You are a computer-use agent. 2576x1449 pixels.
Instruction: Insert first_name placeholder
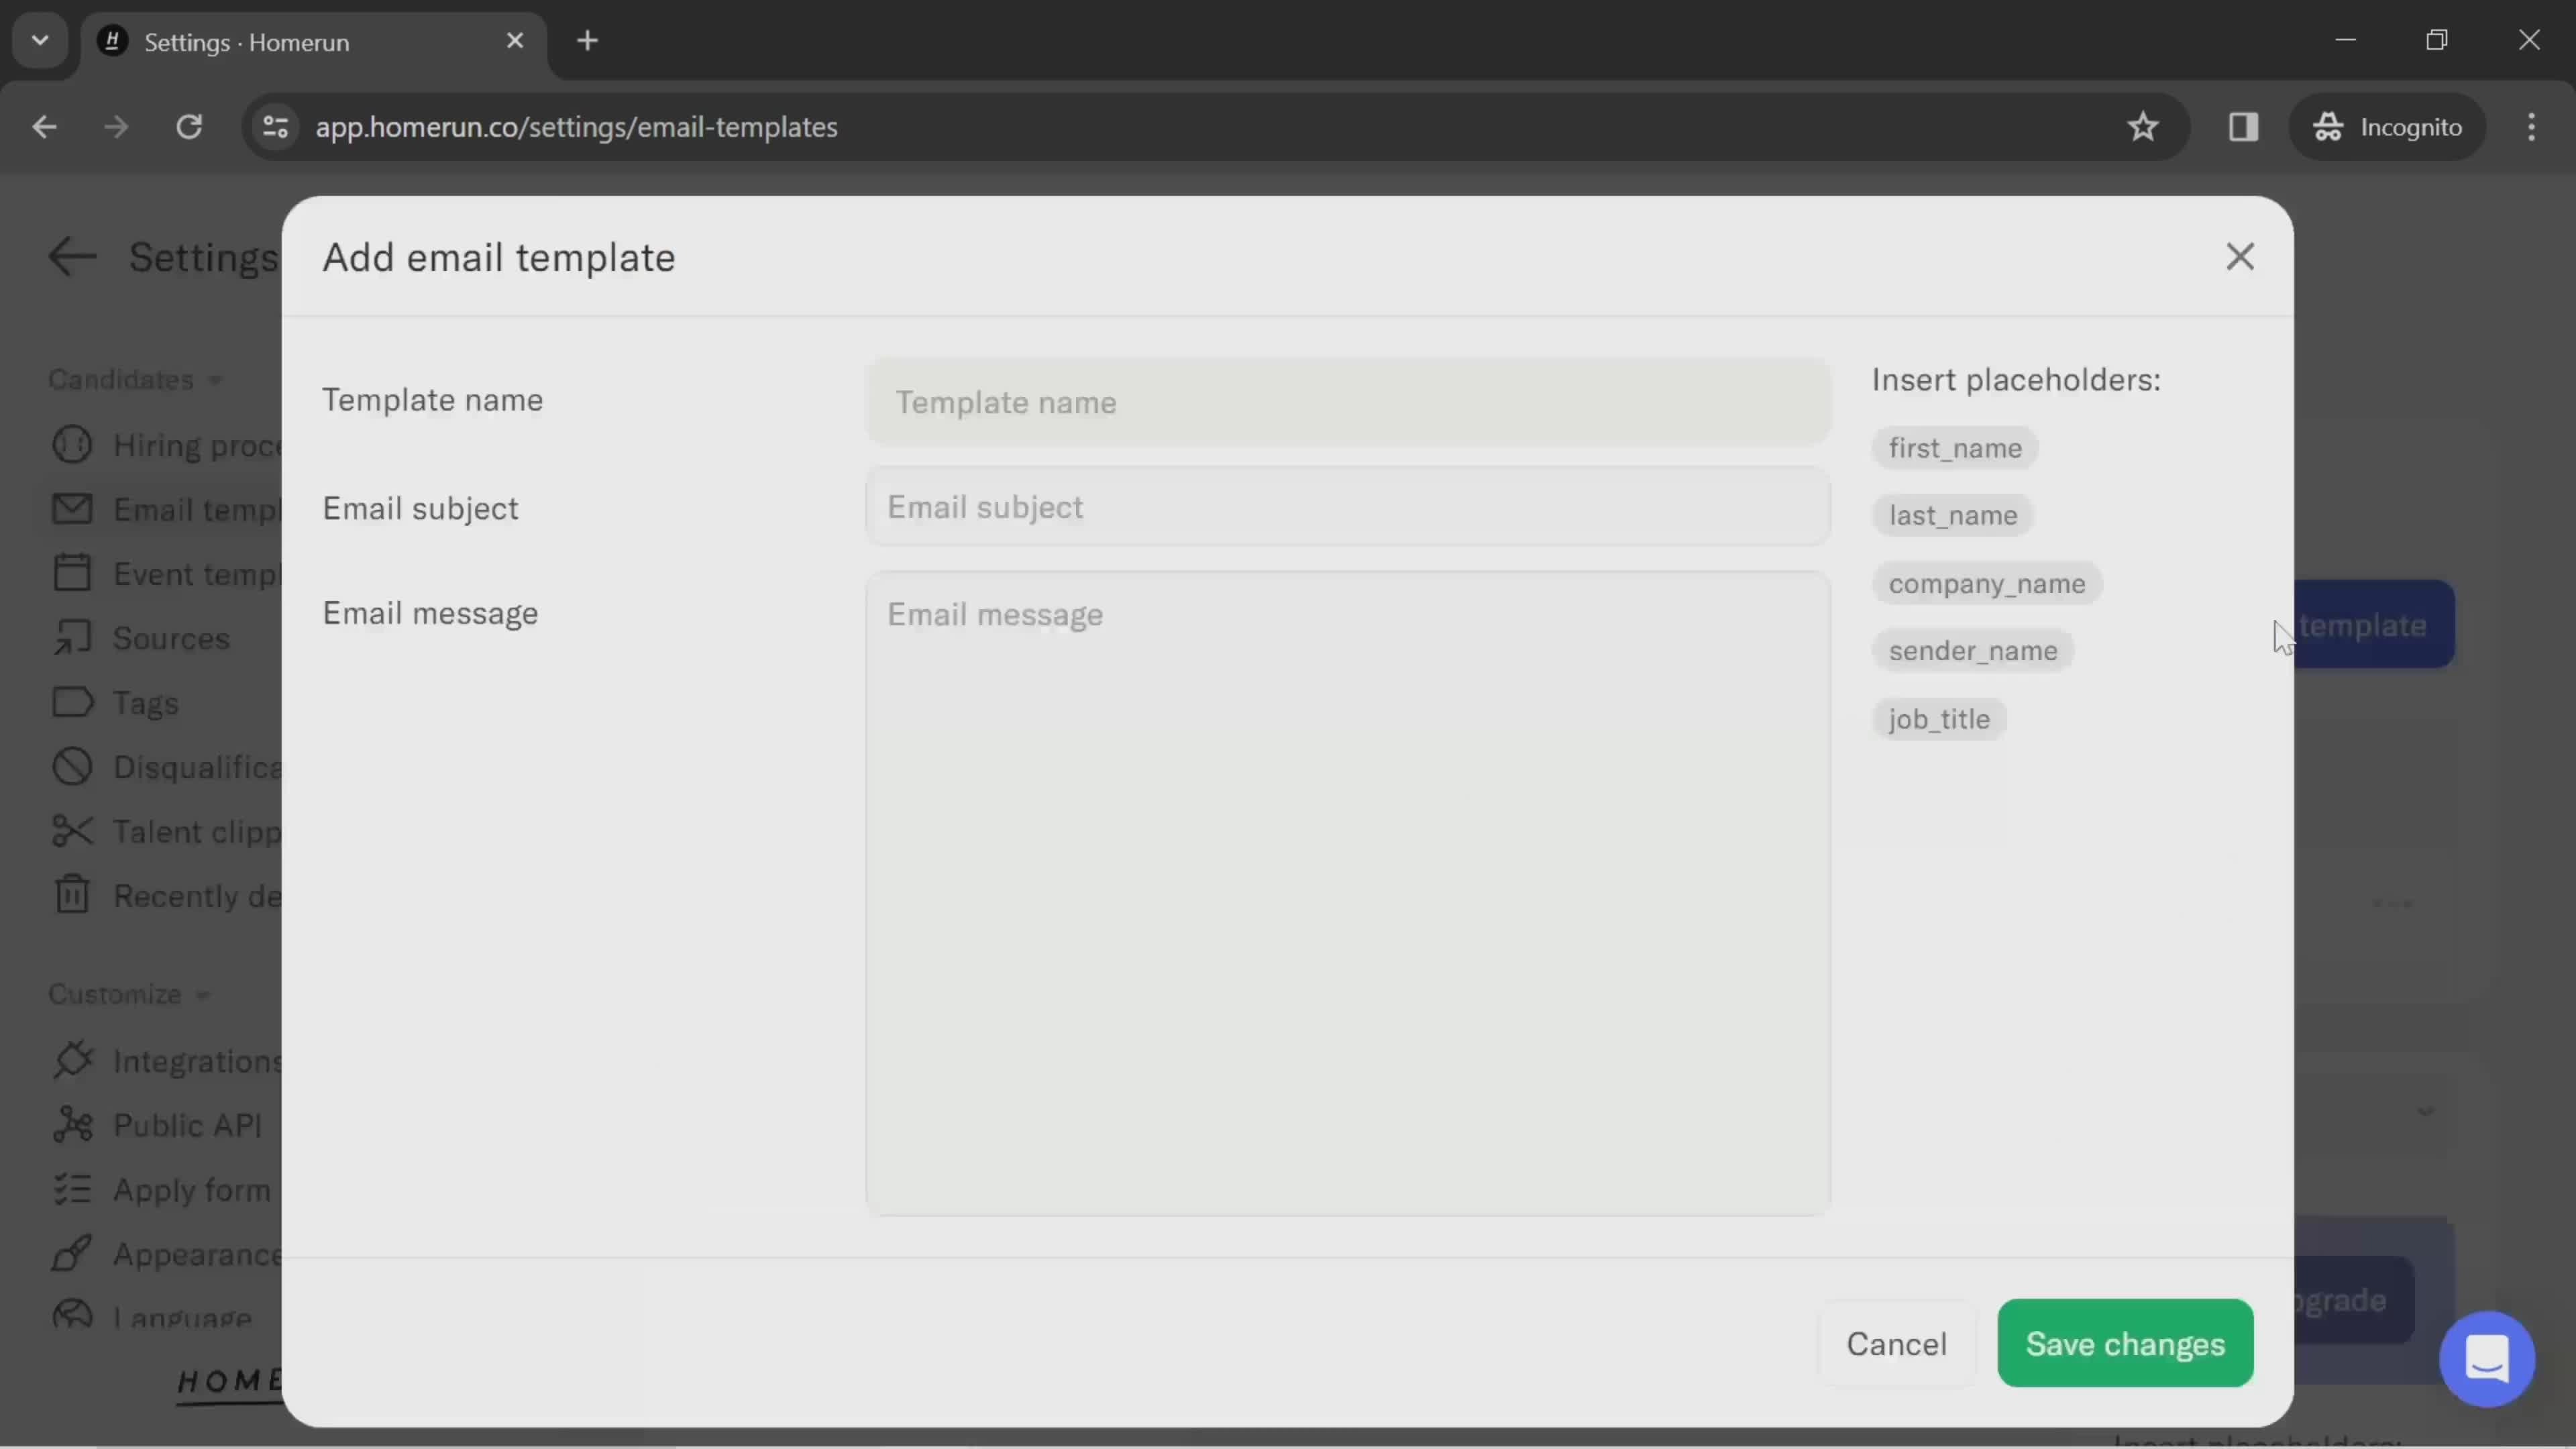coord(1953,447)
